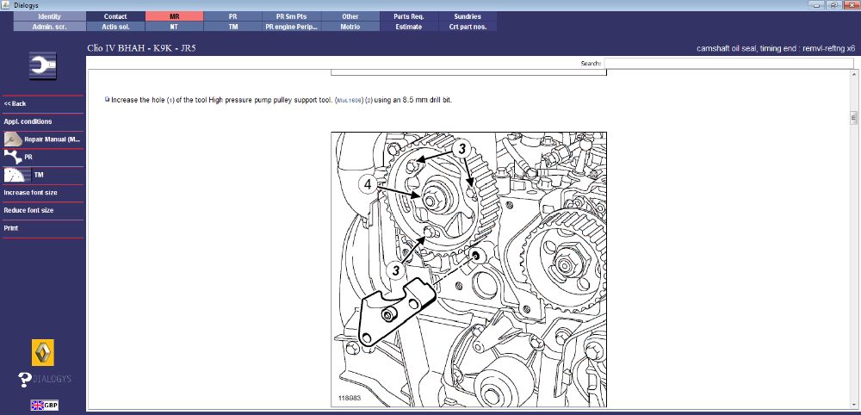Viewport: 861px width, 415px height.
Task: Restore the Dialogys window size
Action: pyautogui.click(x=834, y=3)
